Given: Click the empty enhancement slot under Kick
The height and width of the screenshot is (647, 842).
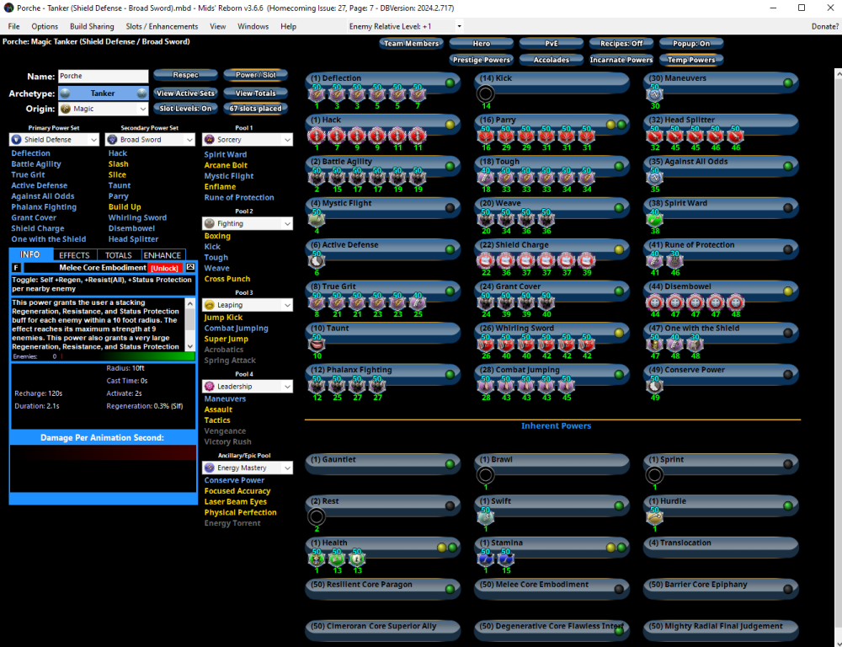Looking at the screenshot, I should coord(485,94).
